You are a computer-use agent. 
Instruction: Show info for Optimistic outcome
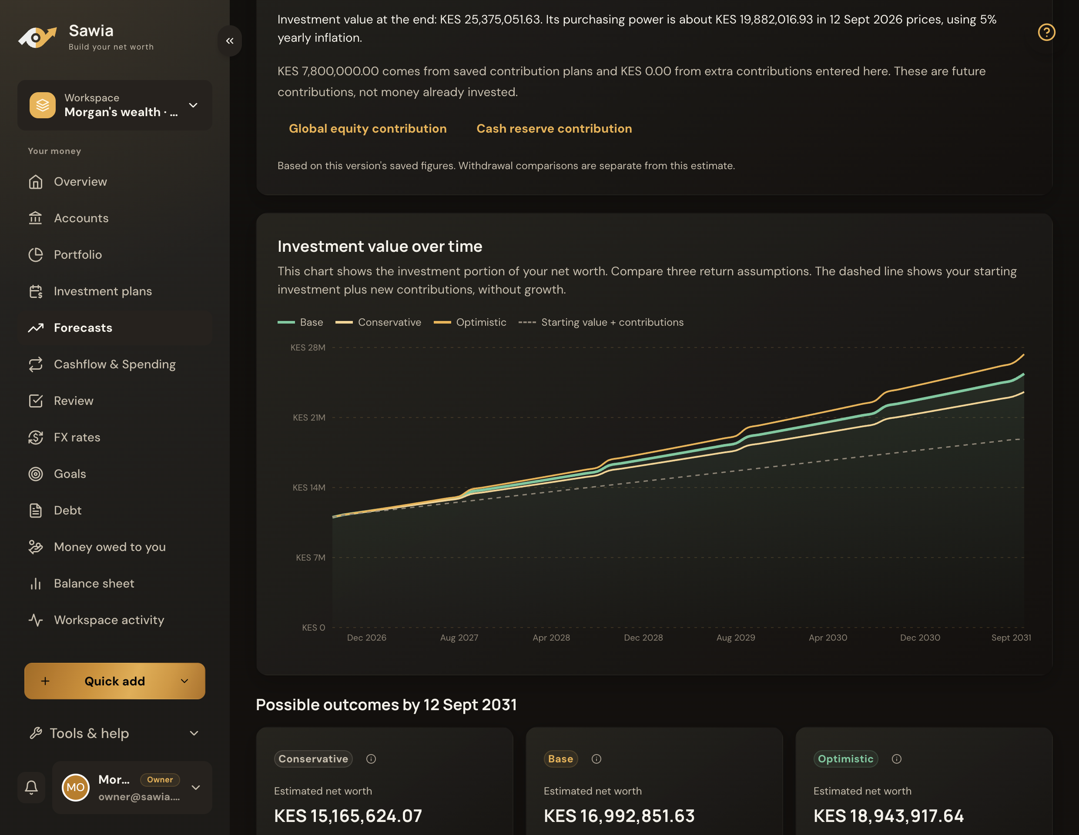click(897, 759)
